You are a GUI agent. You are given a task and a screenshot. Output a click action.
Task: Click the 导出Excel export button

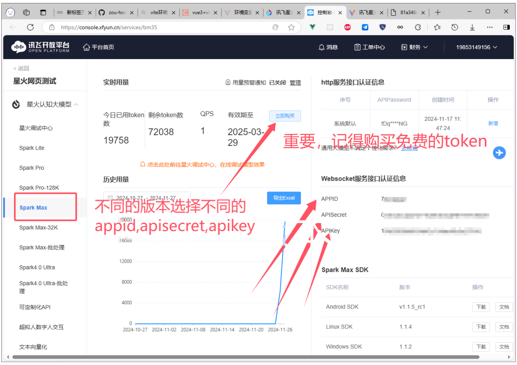click(284, 198)
